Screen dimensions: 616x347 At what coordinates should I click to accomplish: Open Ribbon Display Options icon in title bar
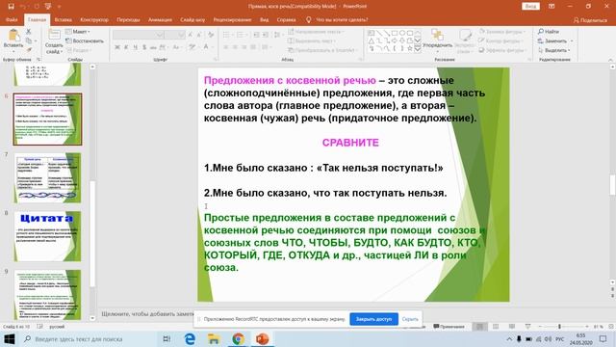[552, 7]
